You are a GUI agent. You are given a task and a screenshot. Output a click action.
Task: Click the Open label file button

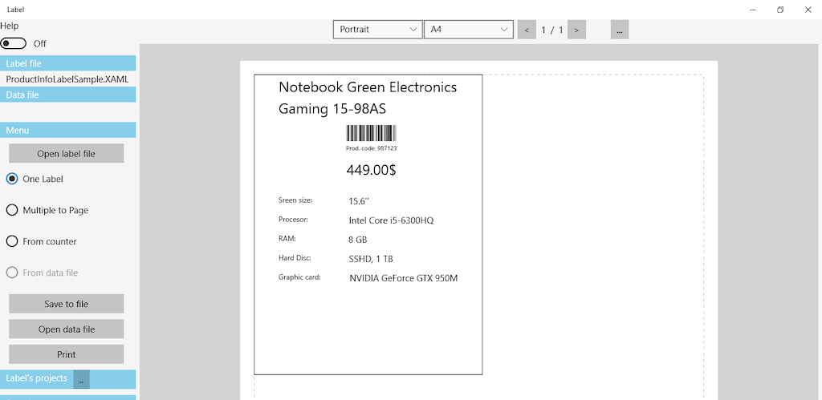point(66,154)
